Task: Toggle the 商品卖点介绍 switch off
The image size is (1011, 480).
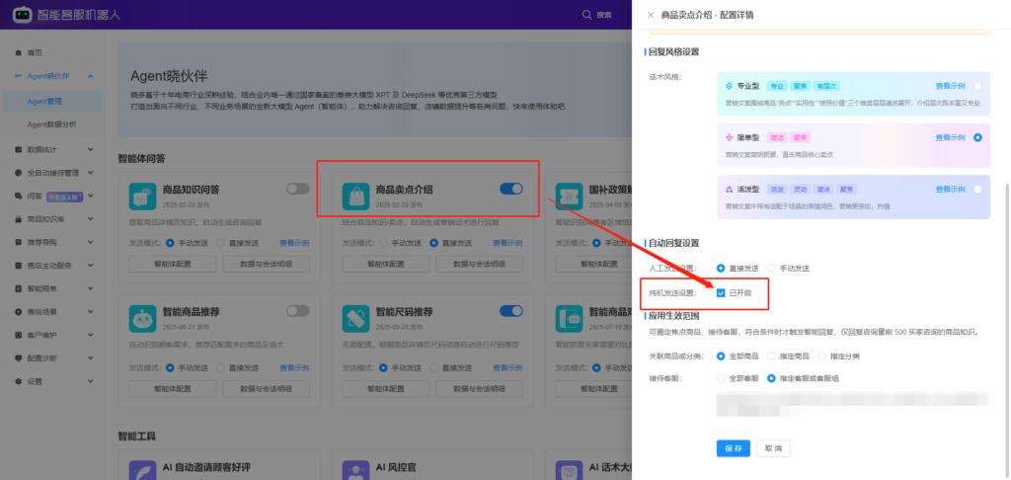Action: (511, 189)
